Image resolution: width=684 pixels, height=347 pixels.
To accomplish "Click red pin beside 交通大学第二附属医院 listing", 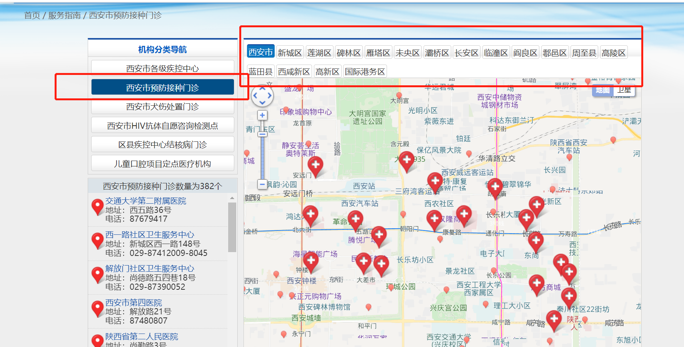I will click(x=97, y=206).
